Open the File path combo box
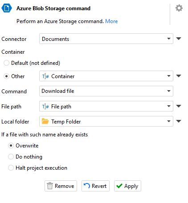188x203 pixels. [106, 106]
